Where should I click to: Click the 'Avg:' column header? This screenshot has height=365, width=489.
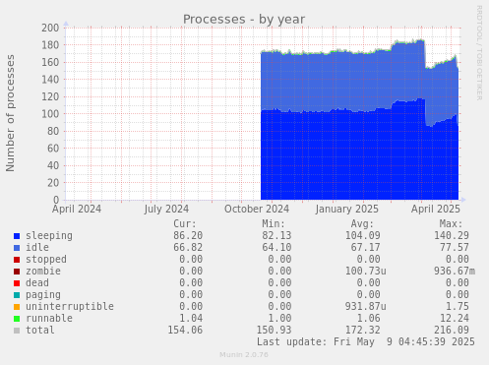362,224
